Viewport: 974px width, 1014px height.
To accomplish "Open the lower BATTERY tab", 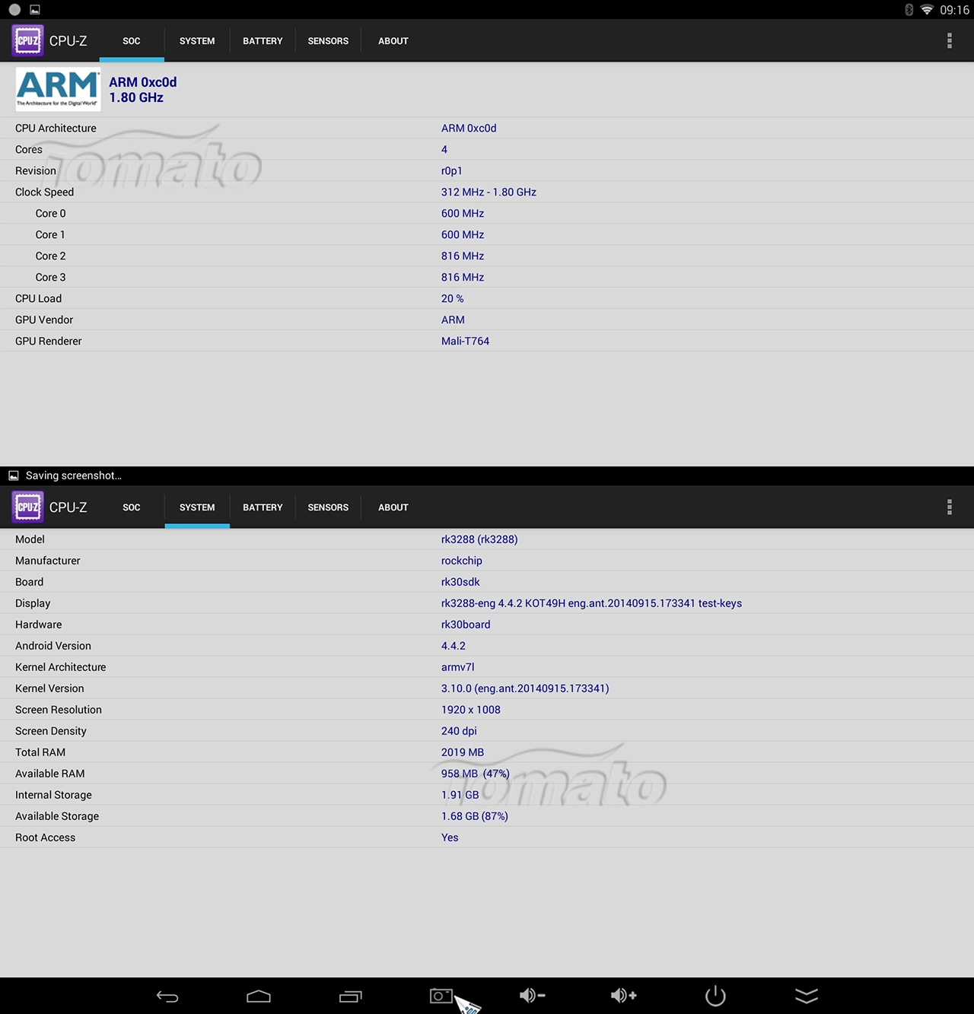I will [x=263, y=507].
